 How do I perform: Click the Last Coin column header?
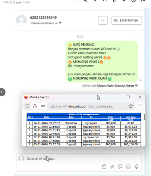(131, 117)
